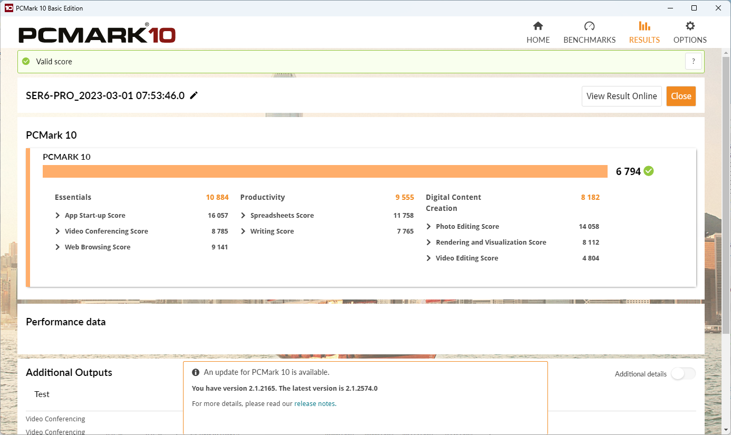Click the pencil icon to rename result
731x435 pixels.
(194, 95)
